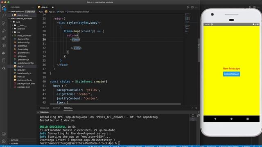The width and height of the screenshot is (262, 147).
Task: Open babel.config.js file in explorer
Action: [x=24, y=73]
